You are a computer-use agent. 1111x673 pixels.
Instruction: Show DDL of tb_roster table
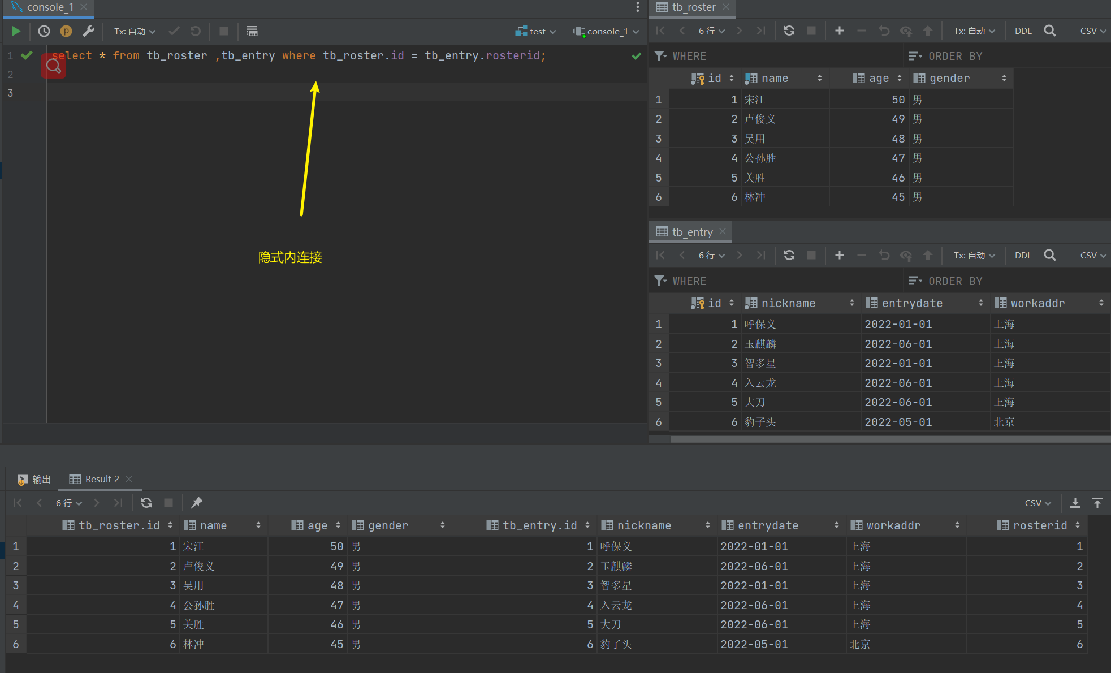(x=1023, y=31)
